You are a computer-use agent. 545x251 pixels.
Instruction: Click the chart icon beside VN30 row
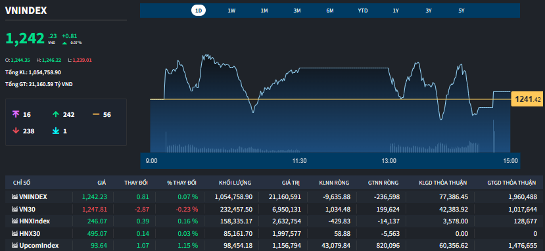[14, 209]
